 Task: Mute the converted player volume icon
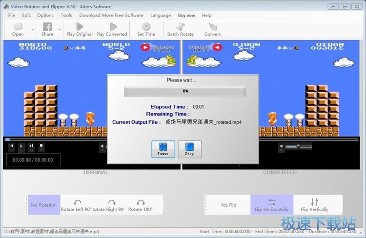click(x=282, y=146)
